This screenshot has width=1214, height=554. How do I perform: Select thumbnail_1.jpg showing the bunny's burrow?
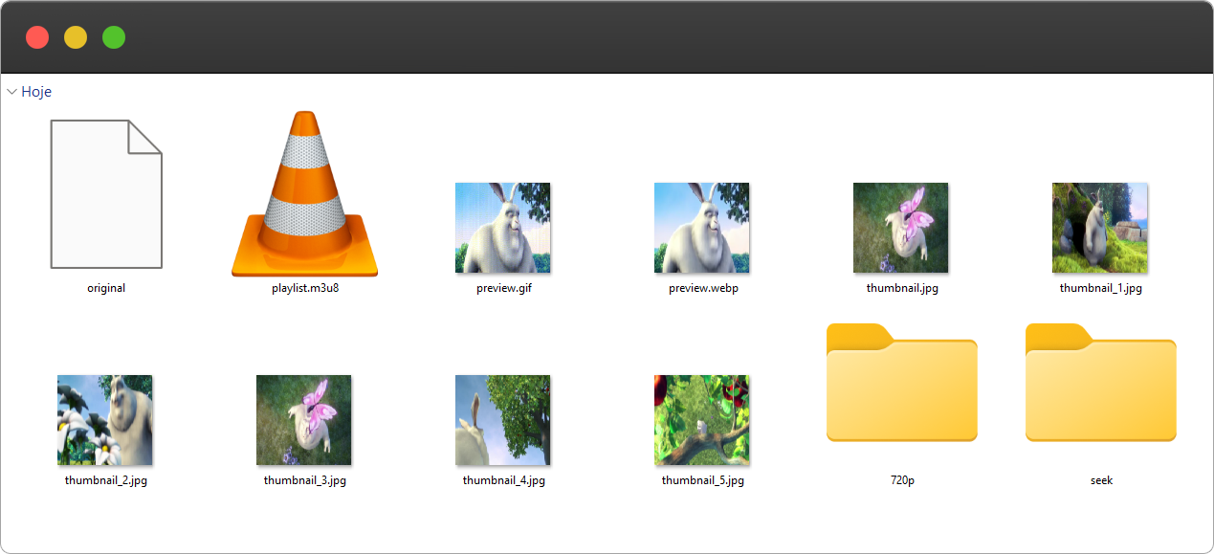1100,228
